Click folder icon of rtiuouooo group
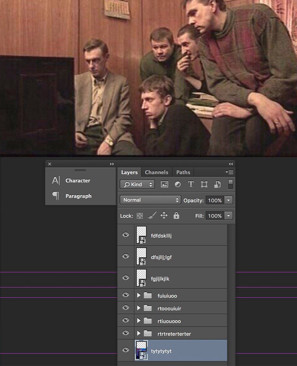 [148, 320]
